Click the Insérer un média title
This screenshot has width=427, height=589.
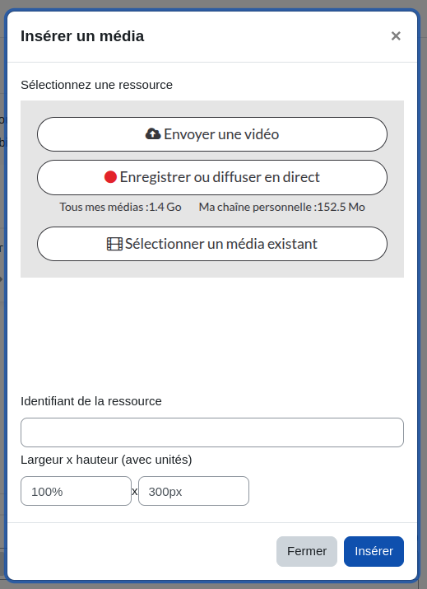(82, 36)
